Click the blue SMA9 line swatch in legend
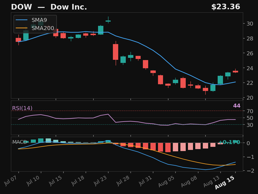Screen dimensions: 258x194 22,20
